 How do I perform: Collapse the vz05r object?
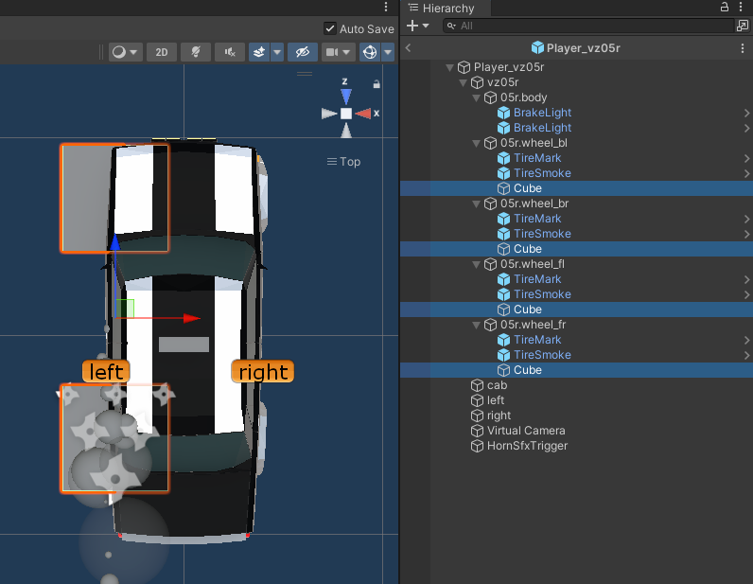tap(463, 82)
